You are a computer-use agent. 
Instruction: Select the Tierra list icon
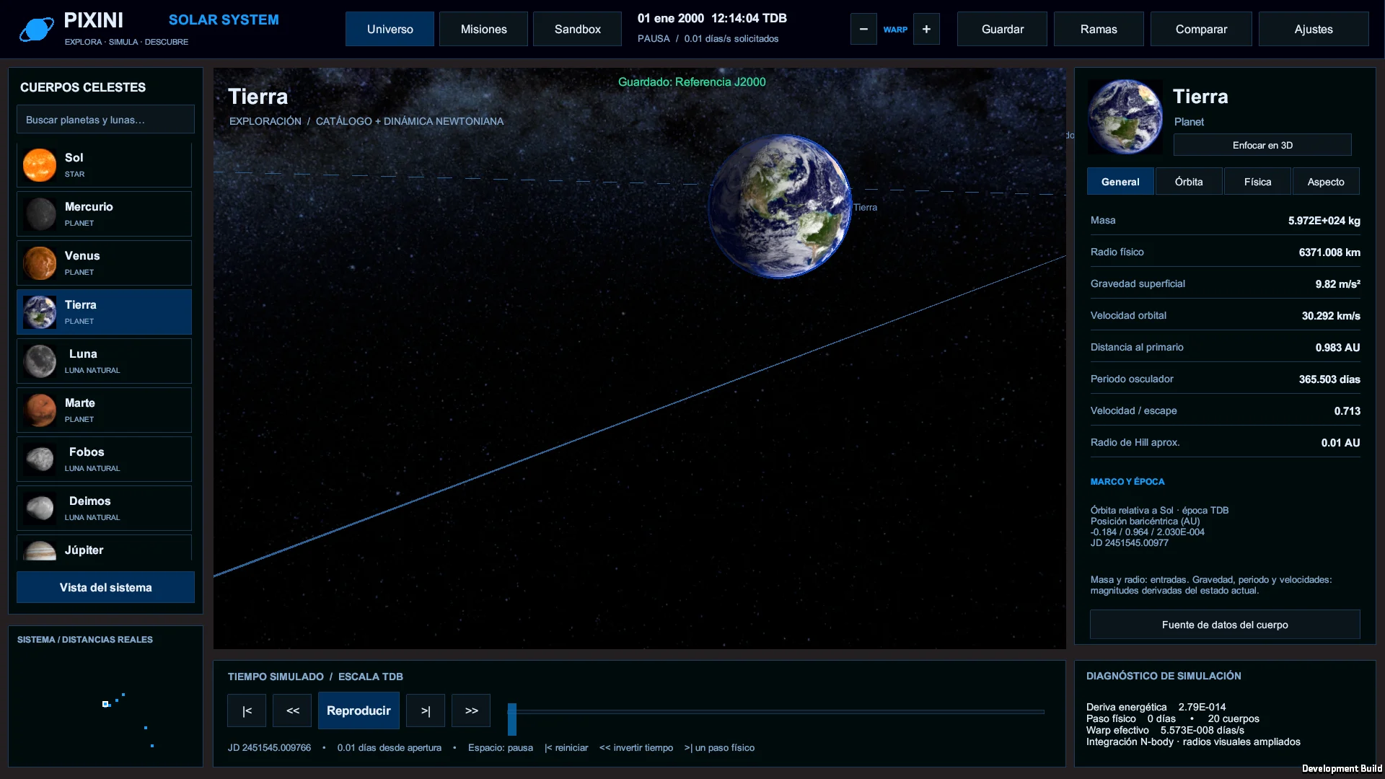tap(40, 312)
